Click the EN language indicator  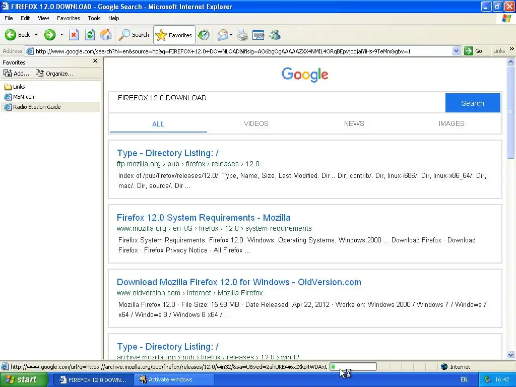[464, 380]
